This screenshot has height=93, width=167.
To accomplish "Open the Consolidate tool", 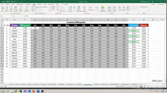I will [91, 9].
